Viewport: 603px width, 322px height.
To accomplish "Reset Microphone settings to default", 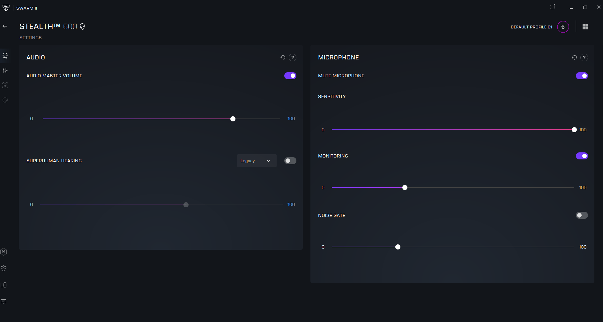I will (574, 57).
